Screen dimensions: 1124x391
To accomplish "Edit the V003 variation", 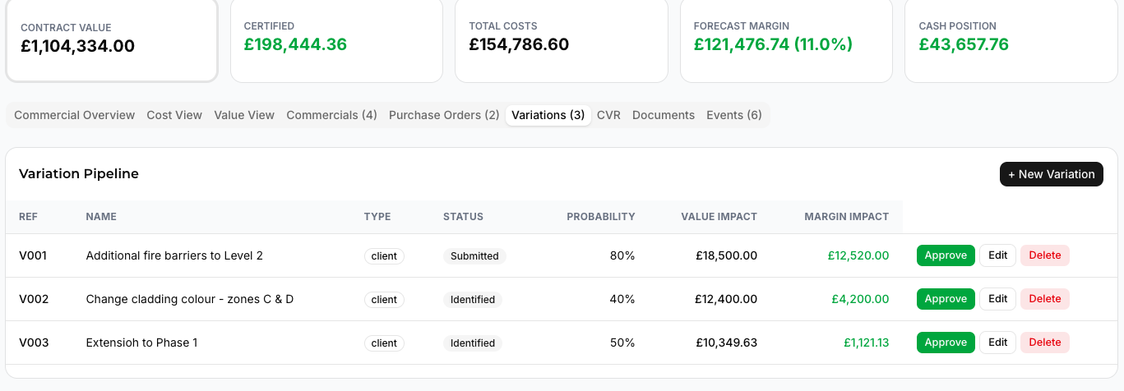I will 997,343.
